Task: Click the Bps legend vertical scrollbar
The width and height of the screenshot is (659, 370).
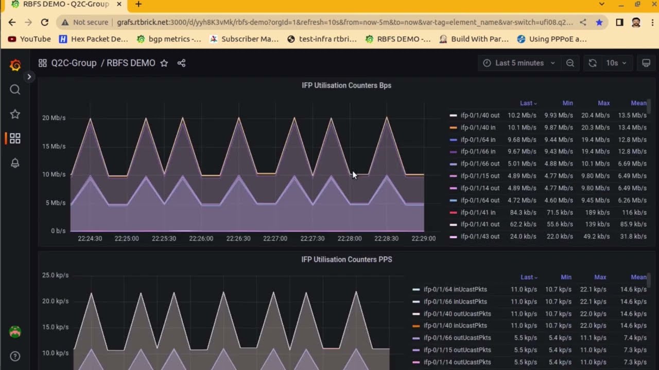Action: pos(650,107)
